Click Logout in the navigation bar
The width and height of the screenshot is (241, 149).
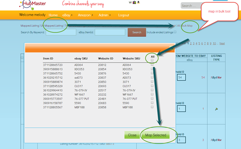pyautogui.click(x=124, y=15)
